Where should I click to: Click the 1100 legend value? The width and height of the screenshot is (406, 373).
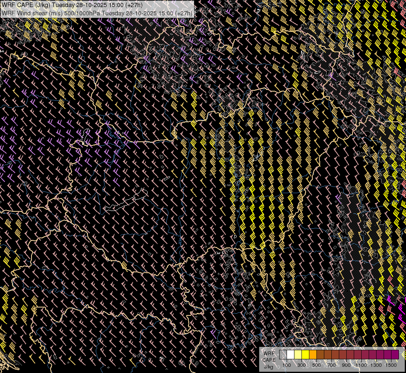361,365
